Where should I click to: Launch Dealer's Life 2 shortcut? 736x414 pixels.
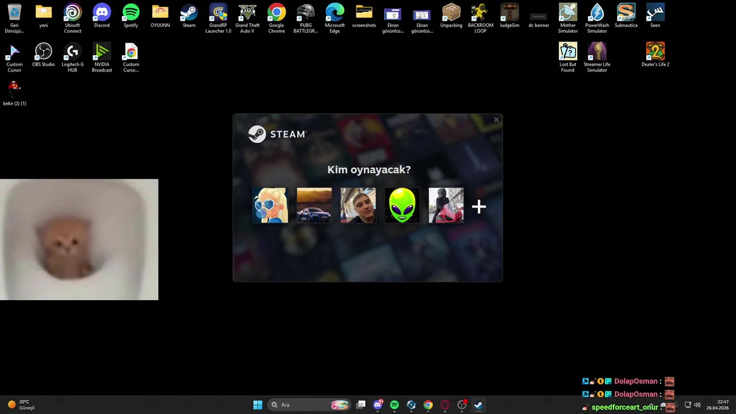655,55
